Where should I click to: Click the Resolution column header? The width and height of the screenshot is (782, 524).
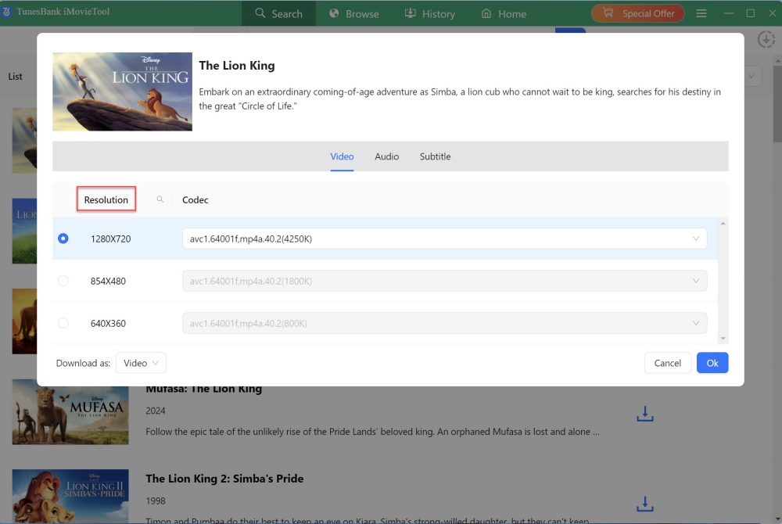(106, 199)
